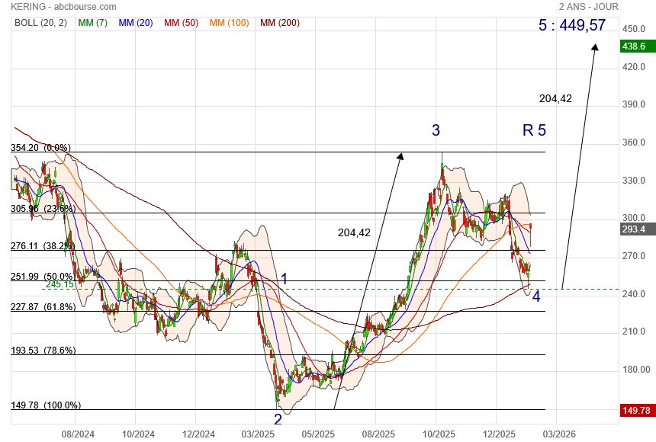The height and width of the screenshot is (442, 656).
Task: Click the red 149.78 price tag
Action: tap(638, 411)
